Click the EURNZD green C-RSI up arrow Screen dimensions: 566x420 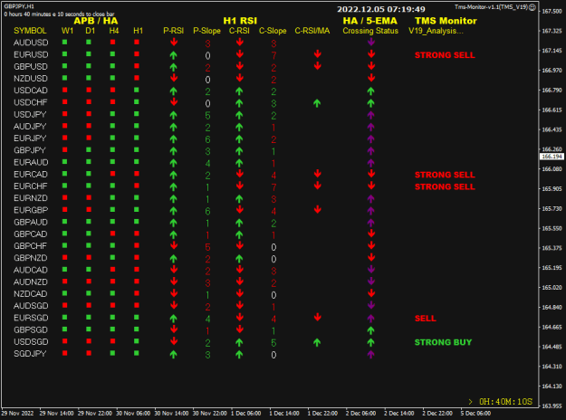coord(239,199)
